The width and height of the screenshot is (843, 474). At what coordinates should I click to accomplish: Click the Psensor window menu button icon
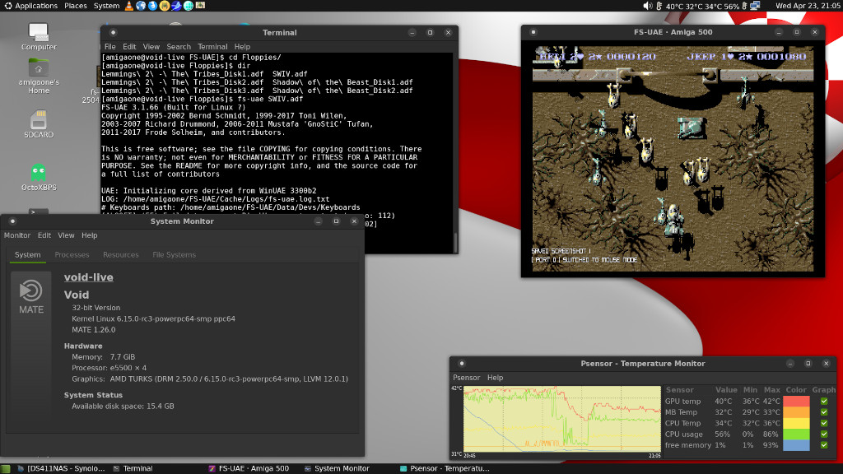[462, 363]
